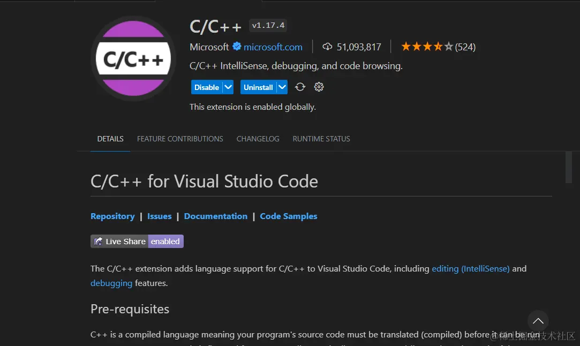Click the C/C++ extension logo icon
The width and height of the screenshot is (580, 346).
pos(133,58)
